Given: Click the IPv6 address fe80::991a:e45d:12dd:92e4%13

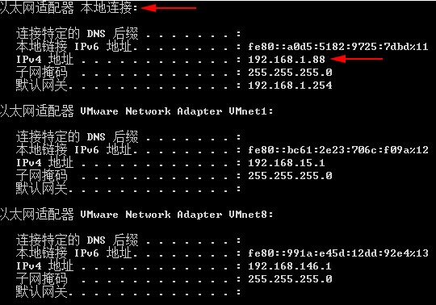Looking at the screenshot, I should [x=338, y=253].
